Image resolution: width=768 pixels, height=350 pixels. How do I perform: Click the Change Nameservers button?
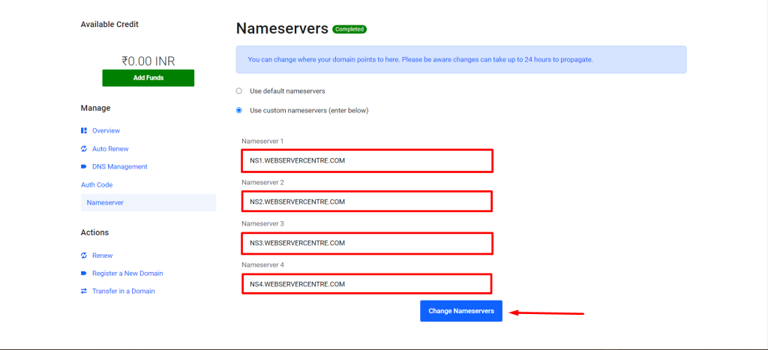click(461, 311)
